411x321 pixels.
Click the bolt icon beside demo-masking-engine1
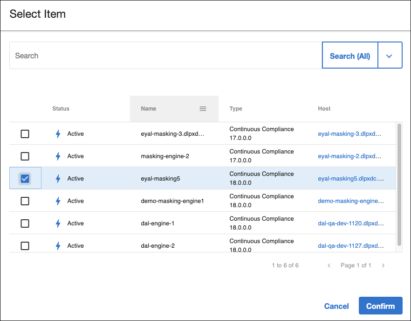(x=58, y=201)
